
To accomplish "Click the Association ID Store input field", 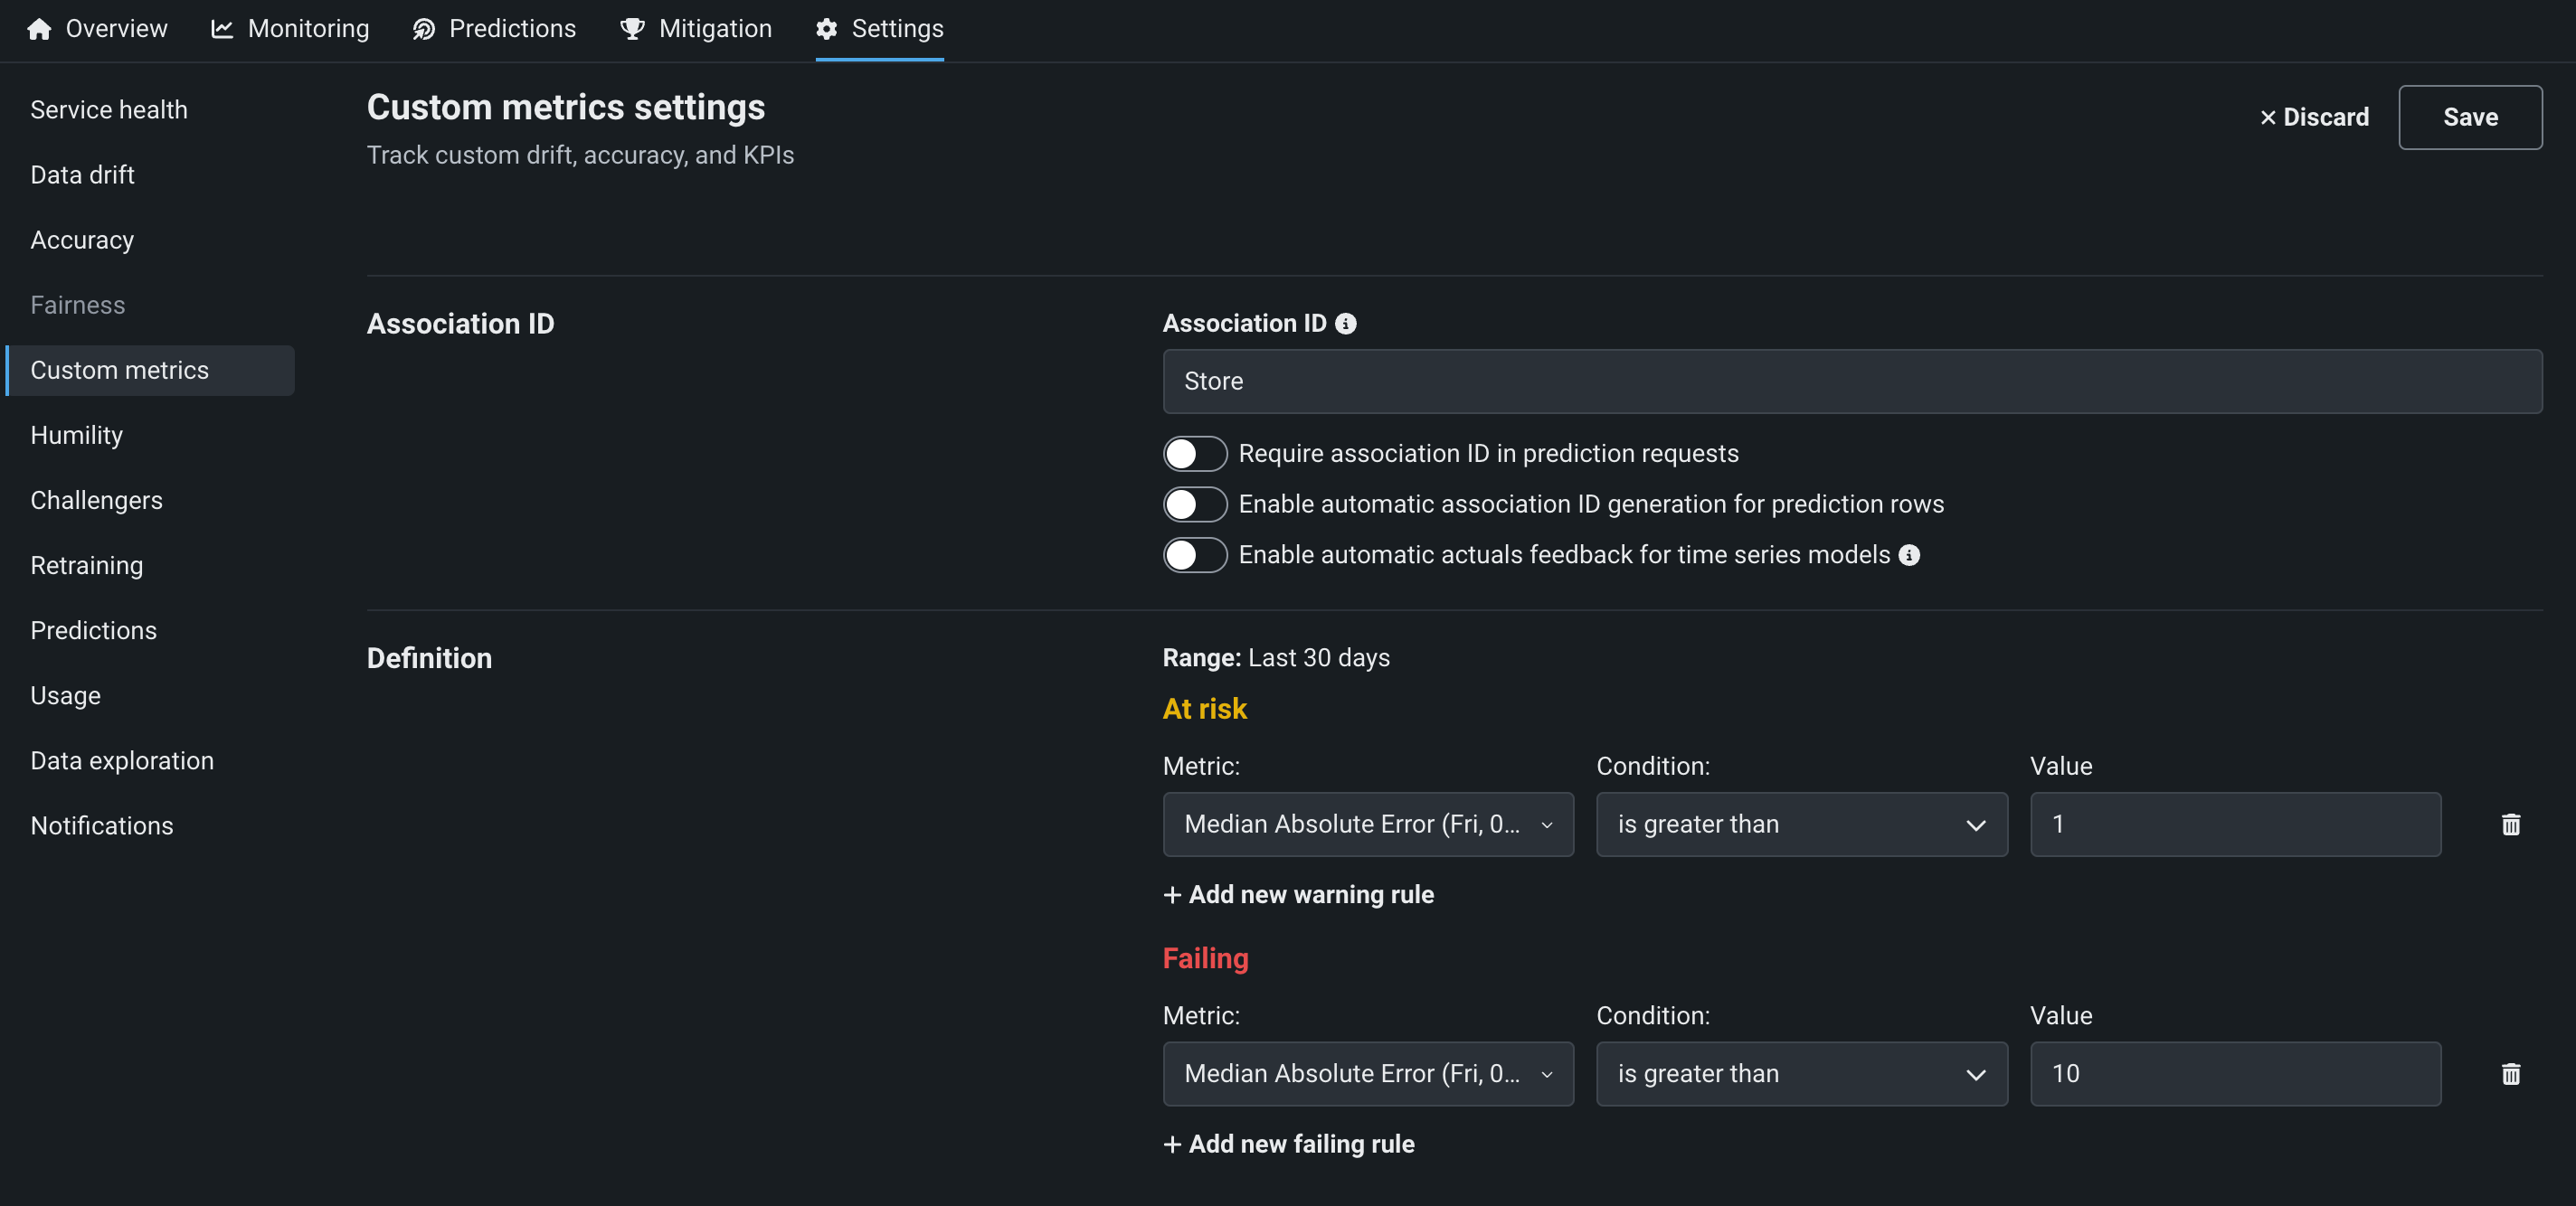I will click(1851, 382).
